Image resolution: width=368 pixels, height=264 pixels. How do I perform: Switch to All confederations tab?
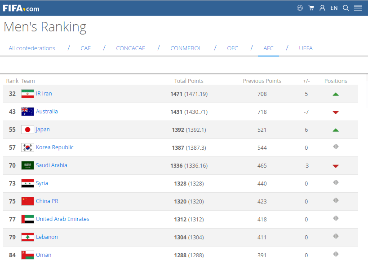32,48
